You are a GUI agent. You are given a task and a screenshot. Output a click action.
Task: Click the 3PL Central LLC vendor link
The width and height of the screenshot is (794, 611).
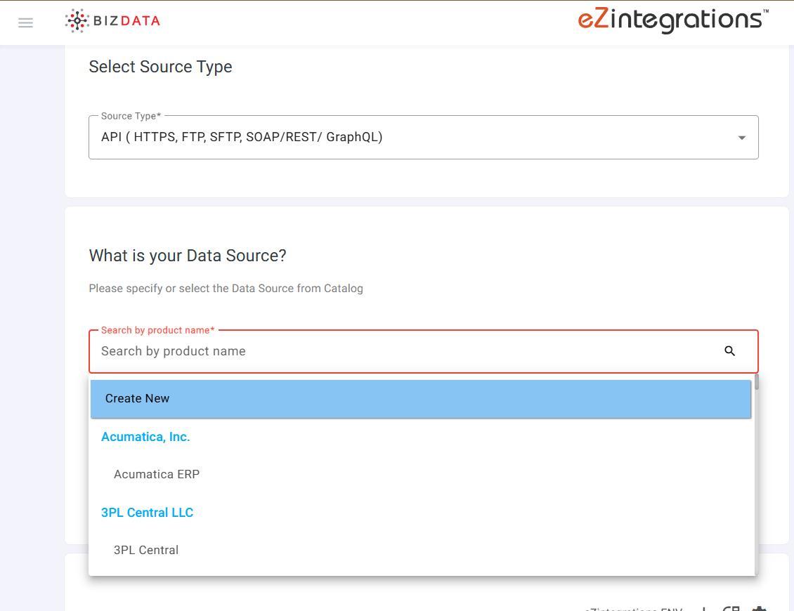pos(148,512)
